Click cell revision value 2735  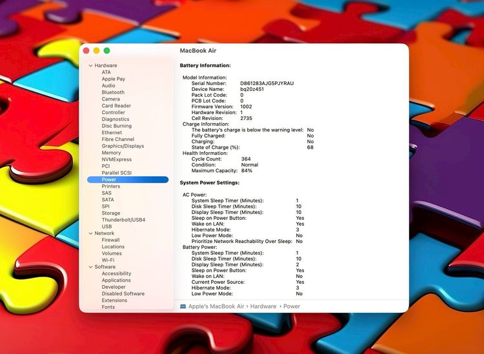point(246,119)
